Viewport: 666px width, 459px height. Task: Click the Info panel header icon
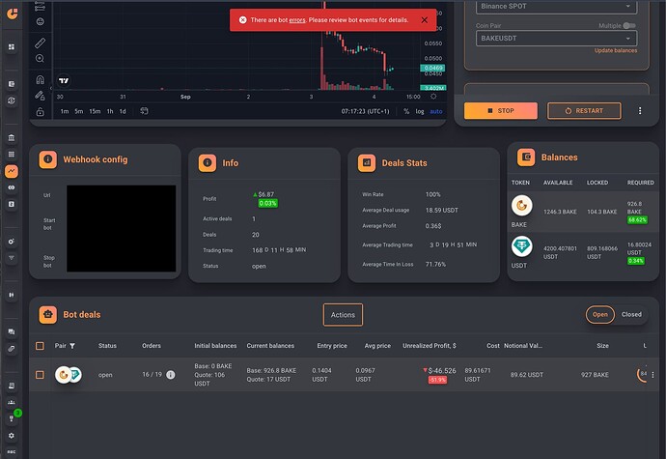tap(208, 163)
